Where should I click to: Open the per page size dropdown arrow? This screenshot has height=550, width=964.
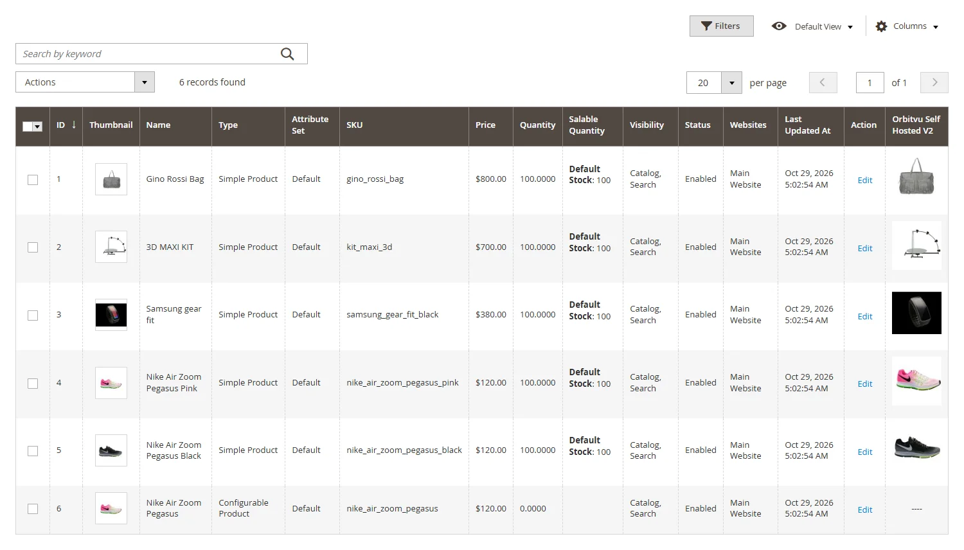731,83
